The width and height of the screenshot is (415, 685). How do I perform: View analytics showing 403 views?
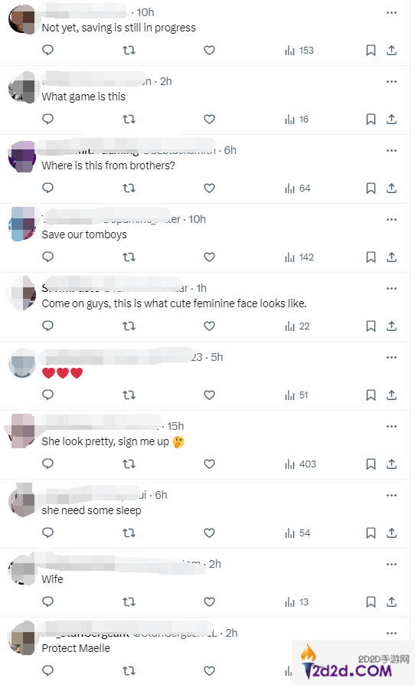click(x=300, y=464)
